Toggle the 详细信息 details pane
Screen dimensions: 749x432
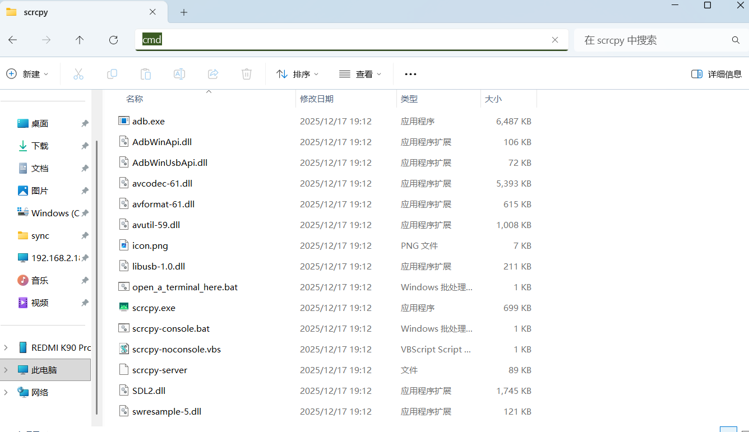[716, 74]
